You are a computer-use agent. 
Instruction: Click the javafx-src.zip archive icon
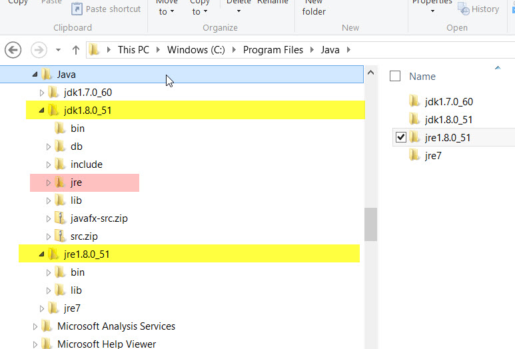(x=60, y=218)
